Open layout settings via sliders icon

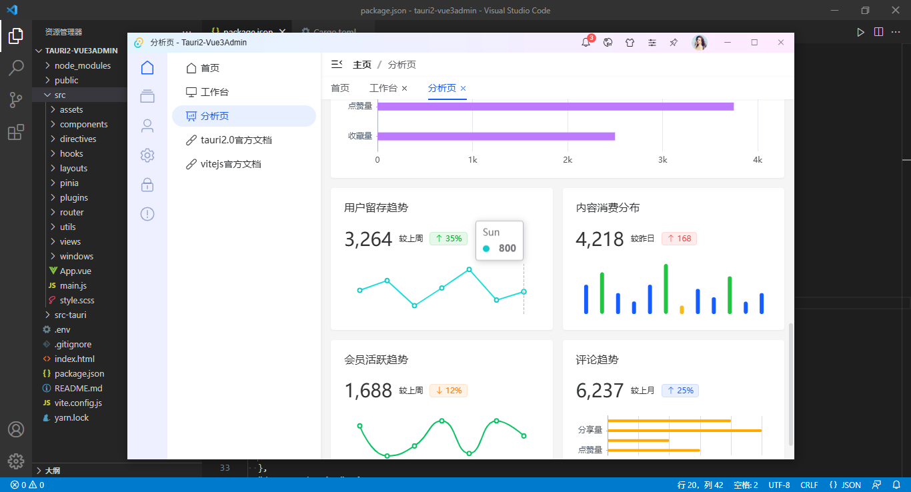tap(652, 41)
